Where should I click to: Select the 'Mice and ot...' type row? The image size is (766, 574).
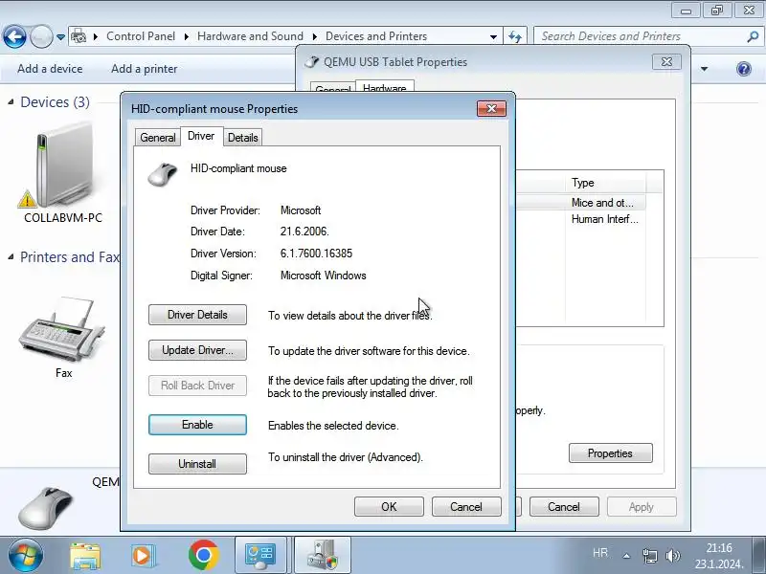(x=581, y=203)
